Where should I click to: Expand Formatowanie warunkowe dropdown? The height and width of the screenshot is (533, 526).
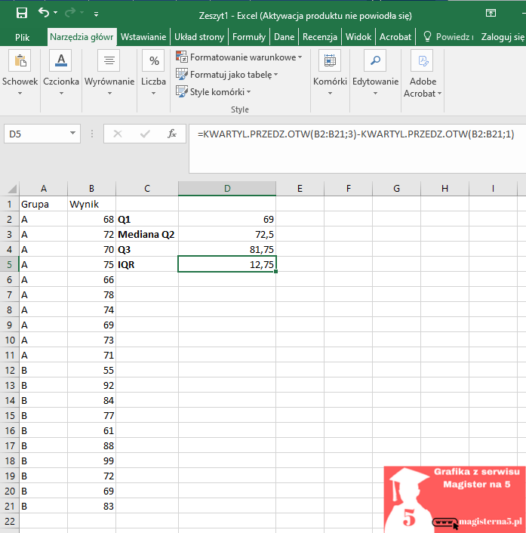click(238, 57)
